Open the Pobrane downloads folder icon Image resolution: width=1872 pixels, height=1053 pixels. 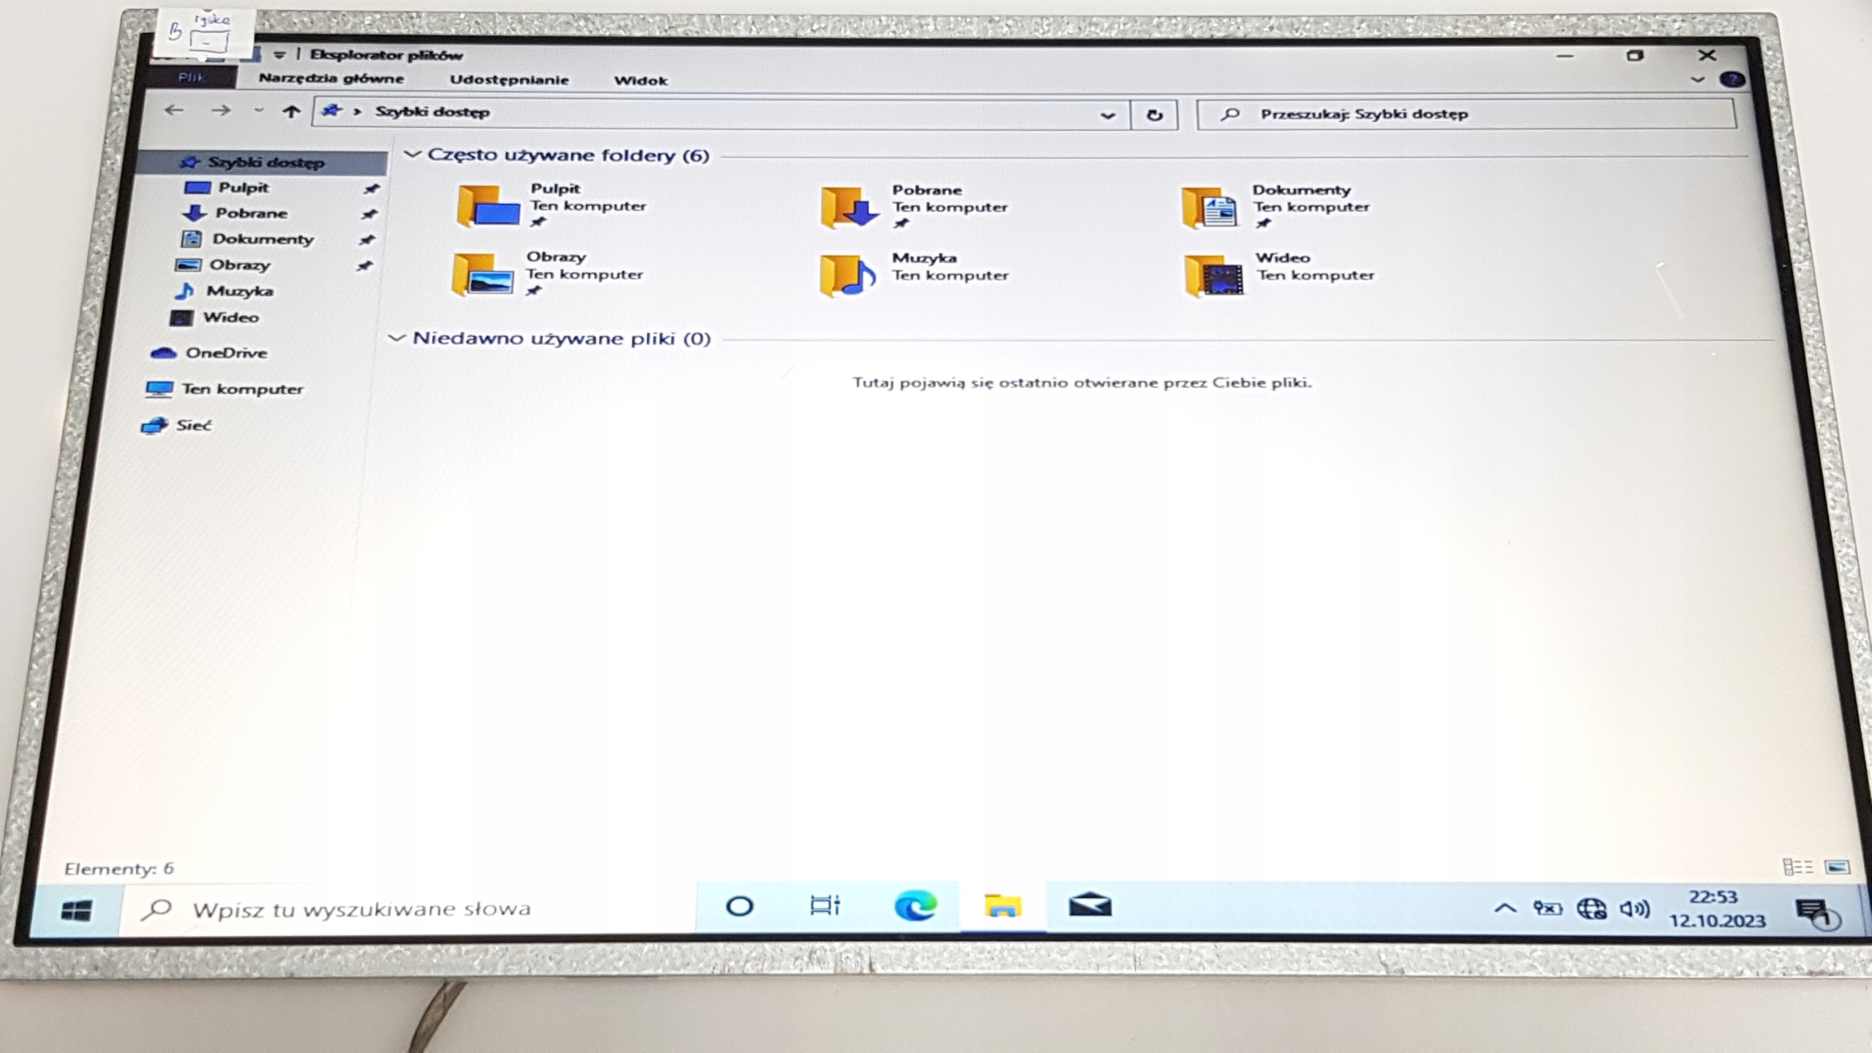pyautogui.click(x=848, y=208)
